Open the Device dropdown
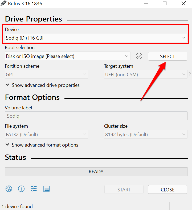Viewport: 192px width, 210px height. [x=96, y=38]
